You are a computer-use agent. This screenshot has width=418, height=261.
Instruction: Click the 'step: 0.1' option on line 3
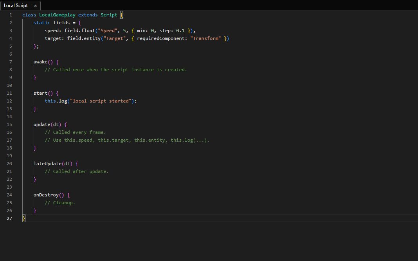[x=172, y=31]
